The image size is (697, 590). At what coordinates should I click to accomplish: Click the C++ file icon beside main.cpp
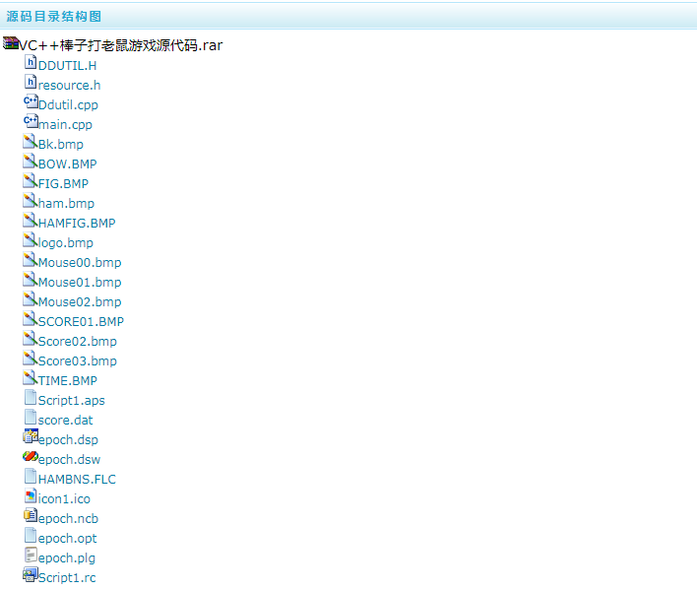pyautogui.click(x=30, y=123)
